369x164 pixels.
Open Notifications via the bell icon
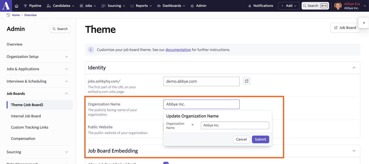click(249, 5)
